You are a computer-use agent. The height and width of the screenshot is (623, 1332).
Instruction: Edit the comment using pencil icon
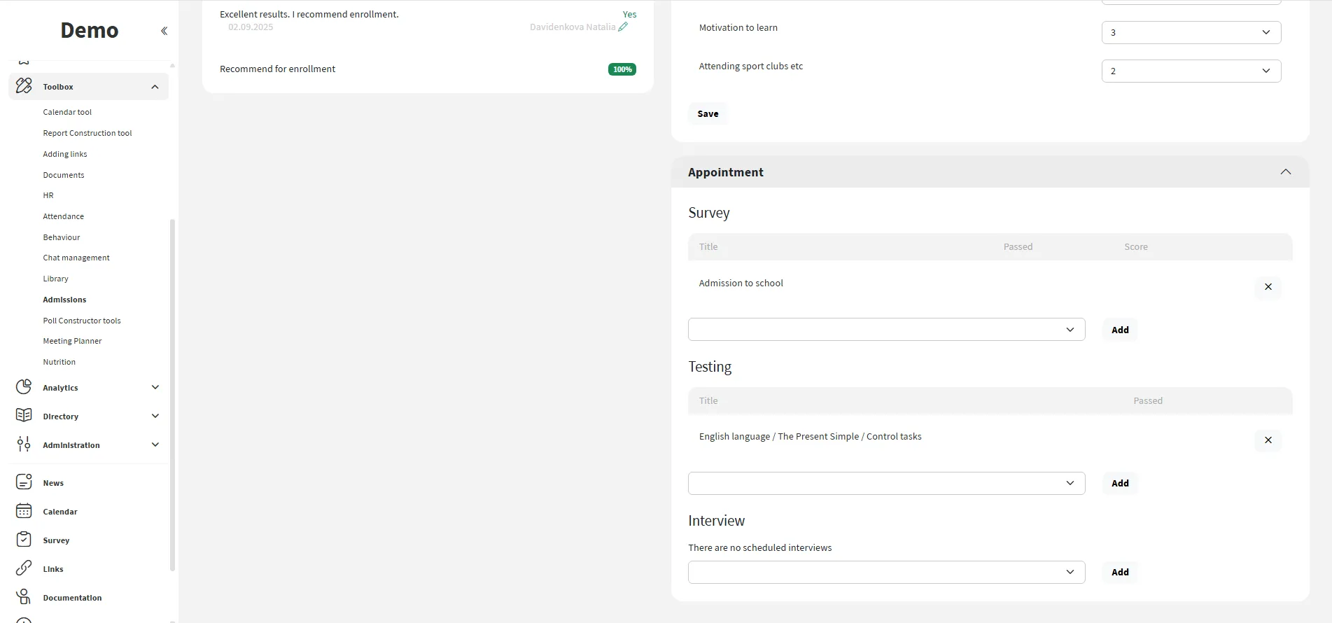(x=623, y=27)
